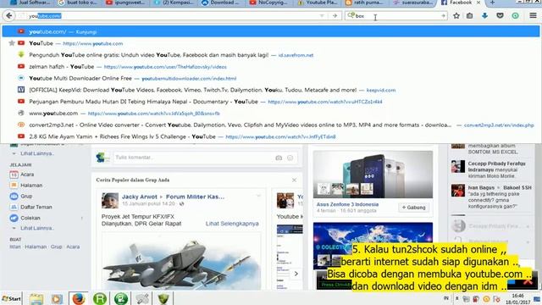The width and height of the screenshot is (542, 305).
Task: Choose 'Youtube Multi Downloader Online Free' suggestion
Action: pos(271,78)
